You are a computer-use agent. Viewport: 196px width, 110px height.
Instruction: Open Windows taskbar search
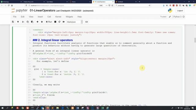(7, 108)
